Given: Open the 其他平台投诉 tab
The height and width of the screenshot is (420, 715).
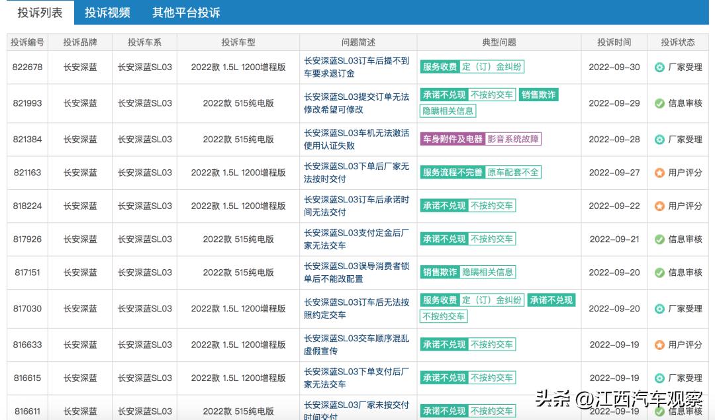Looking at the screenshot, I should point(186,12).
